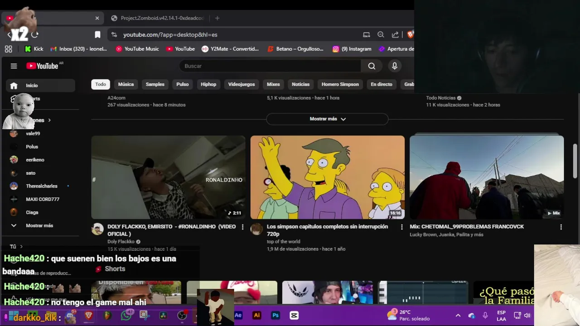Expand the Tú section chevron
The height and width of the screenshot is (326, 580).
coord(21,247)
